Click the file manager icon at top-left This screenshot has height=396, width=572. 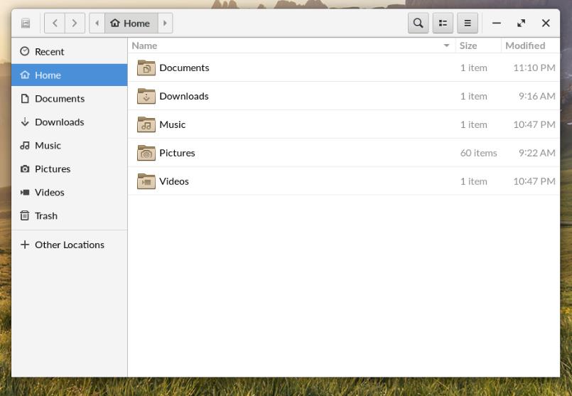(x=26, y=23)
